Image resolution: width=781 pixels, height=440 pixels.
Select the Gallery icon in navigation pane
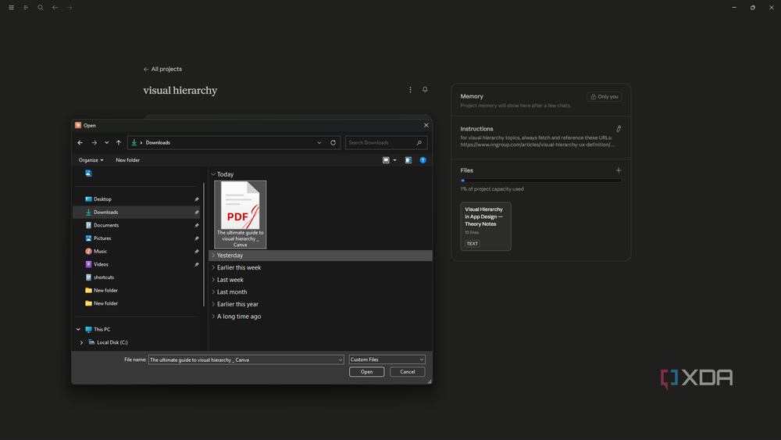(89, 173)
